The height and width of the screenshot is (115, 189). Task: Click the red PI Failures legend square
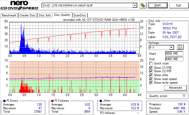(52, 101)
